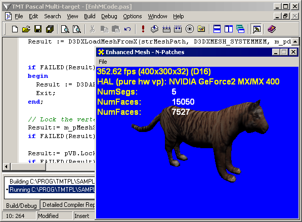Click the Save All stacked disks icon
The width and height of the screenshot is (302, 222).
(x=50, y=29)
